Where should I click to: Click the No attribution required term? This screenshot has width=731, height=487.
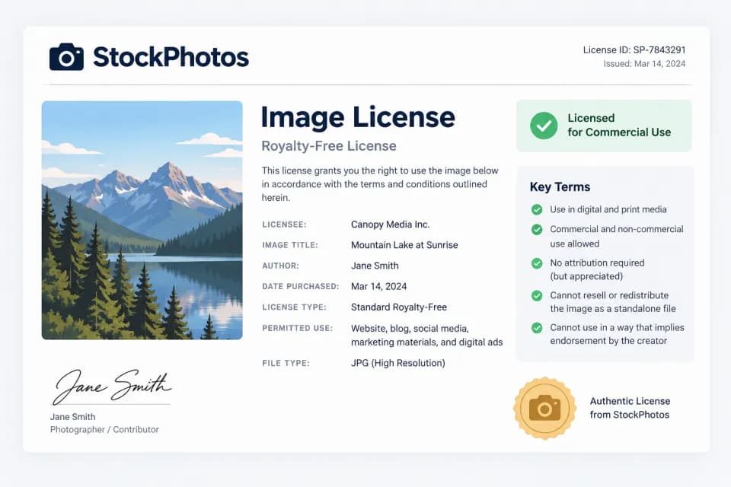[x=597, y=269]
